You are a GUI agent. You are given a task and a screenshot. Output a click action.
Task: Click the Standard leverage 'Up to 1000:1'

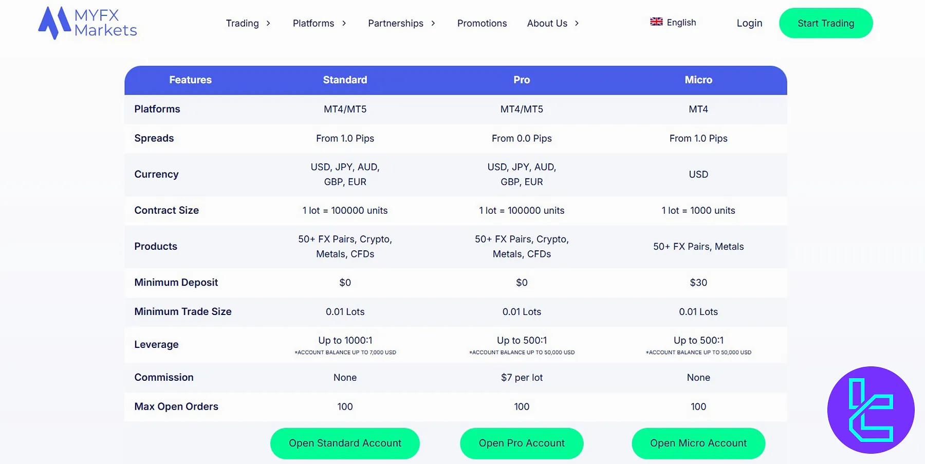[345, 340]
